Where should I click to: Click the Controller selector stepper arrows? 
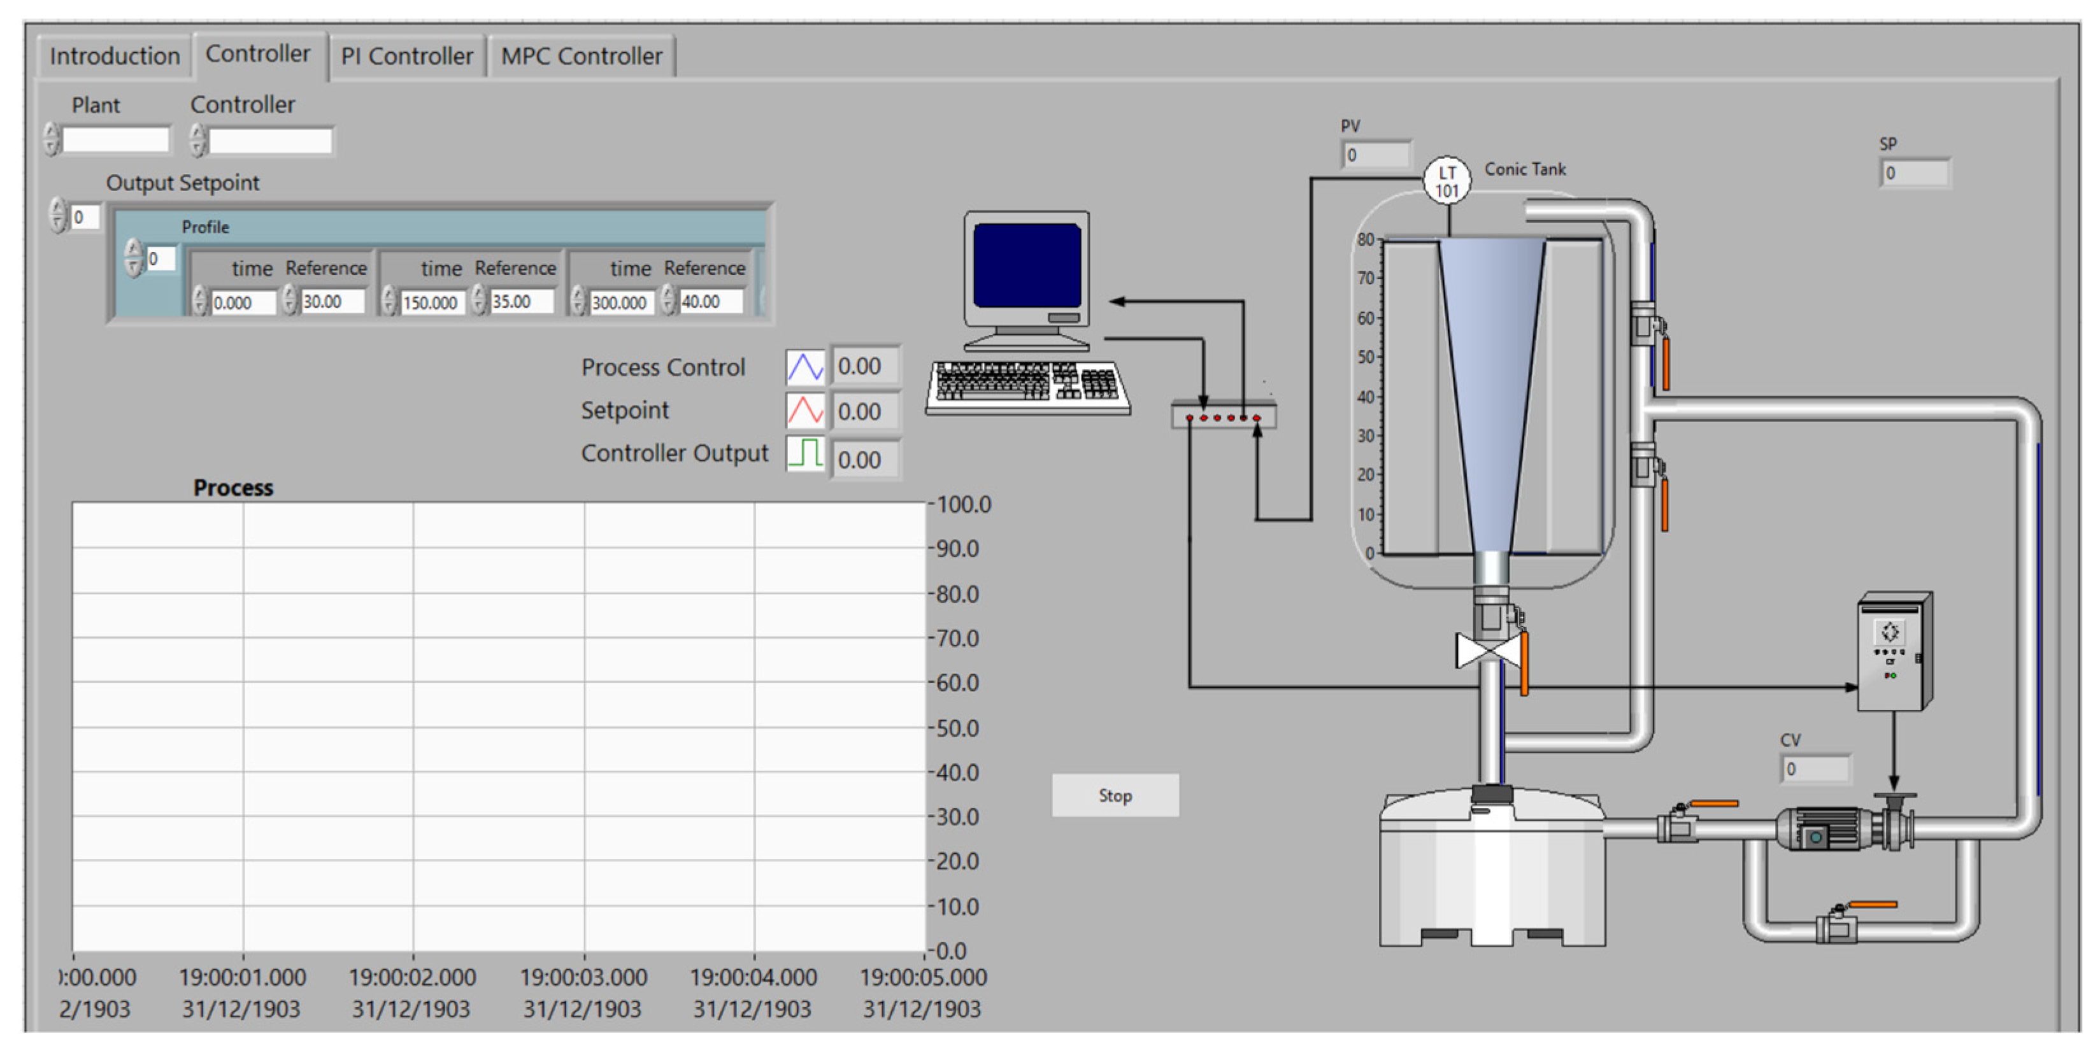[x=197, y=139]
